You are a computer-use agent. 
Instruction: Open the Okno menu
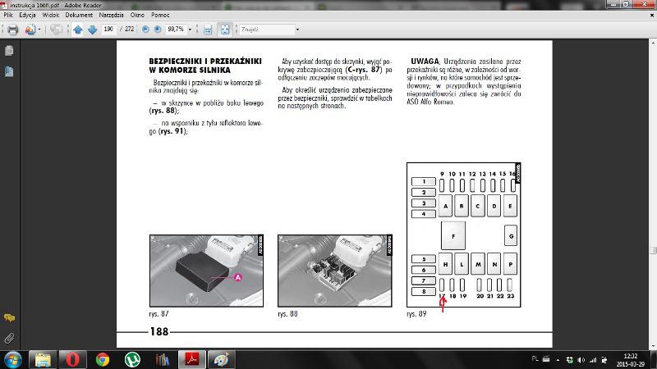coord(137,15)
